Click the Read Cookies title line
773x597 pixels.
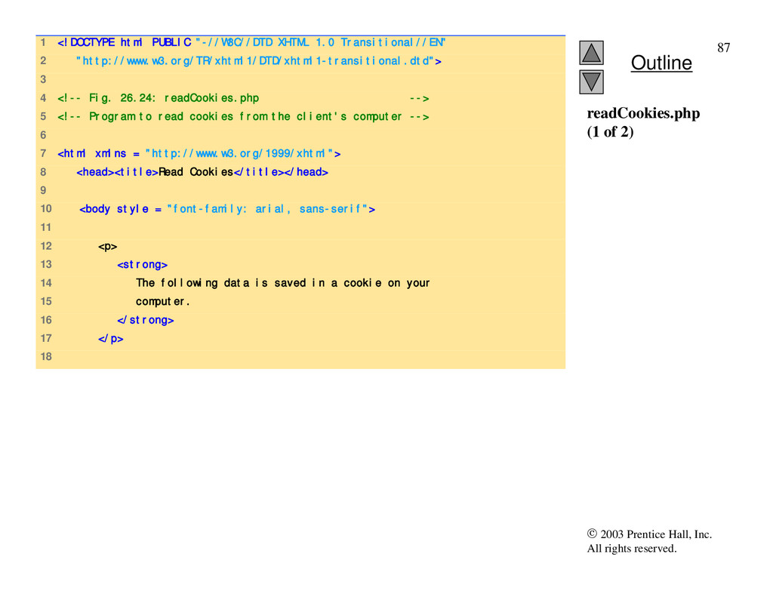(202, 172)
